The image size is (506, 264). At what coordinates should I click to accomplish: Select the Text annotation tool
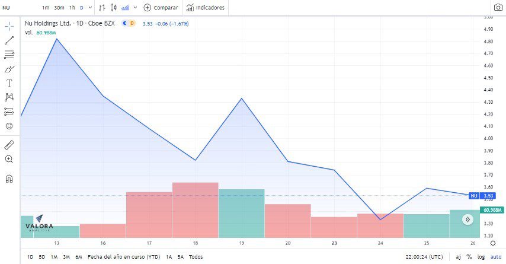click(9, 83)
